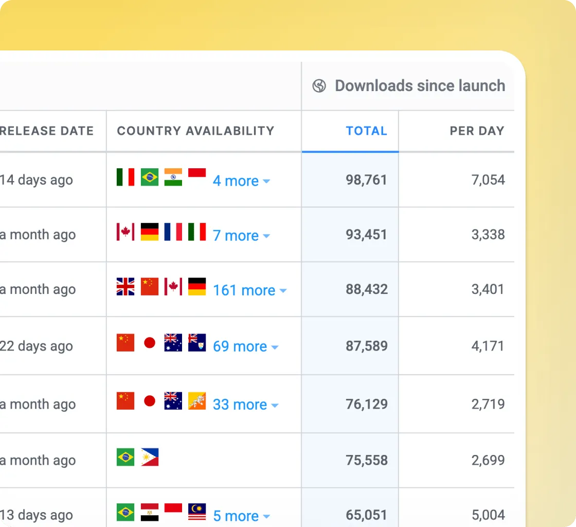The image size is (576, 527).
Task: Click the '14 days ago' release date
Action: [x=37, y=181]
